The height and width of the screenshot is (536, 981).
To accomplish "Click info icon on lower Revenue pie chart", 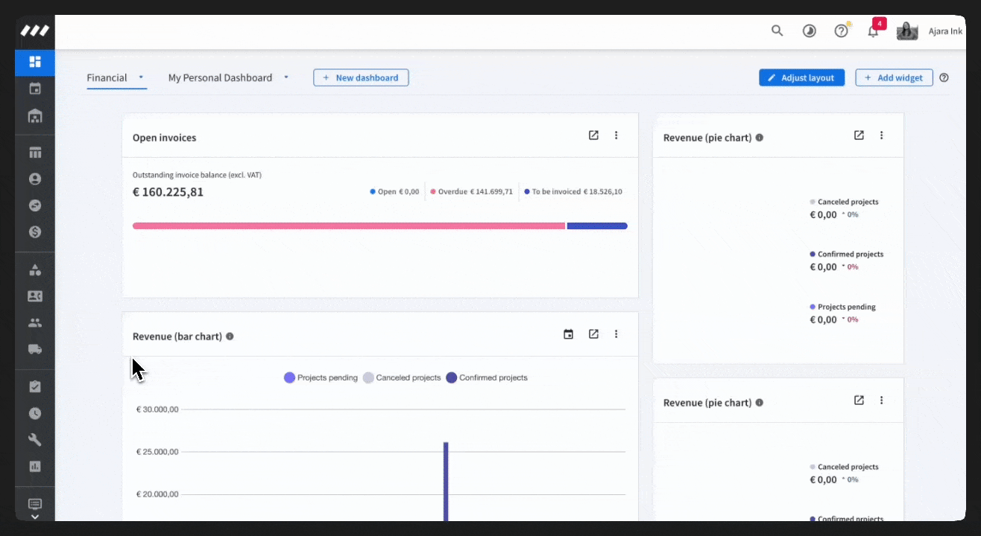I will click(x=759, y=403).
